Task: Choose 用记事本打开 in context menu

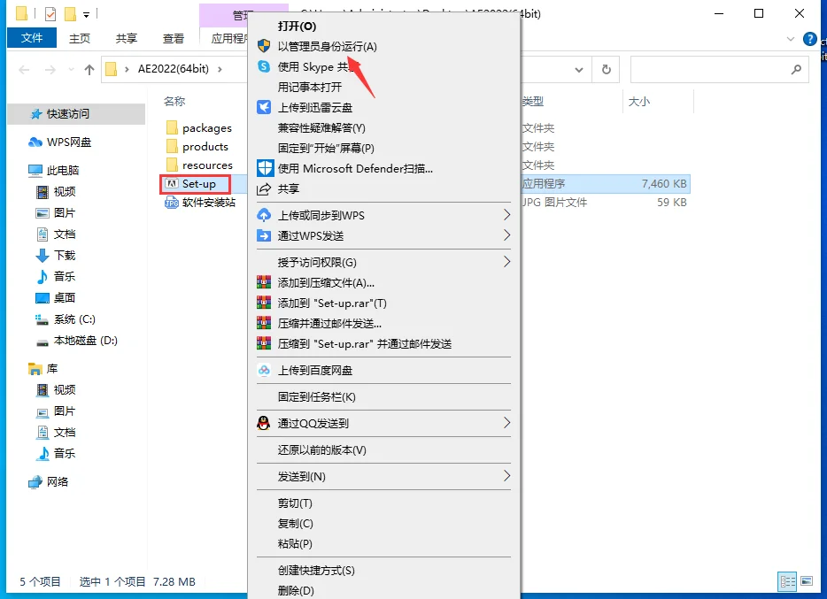Action: pos(310,87)
